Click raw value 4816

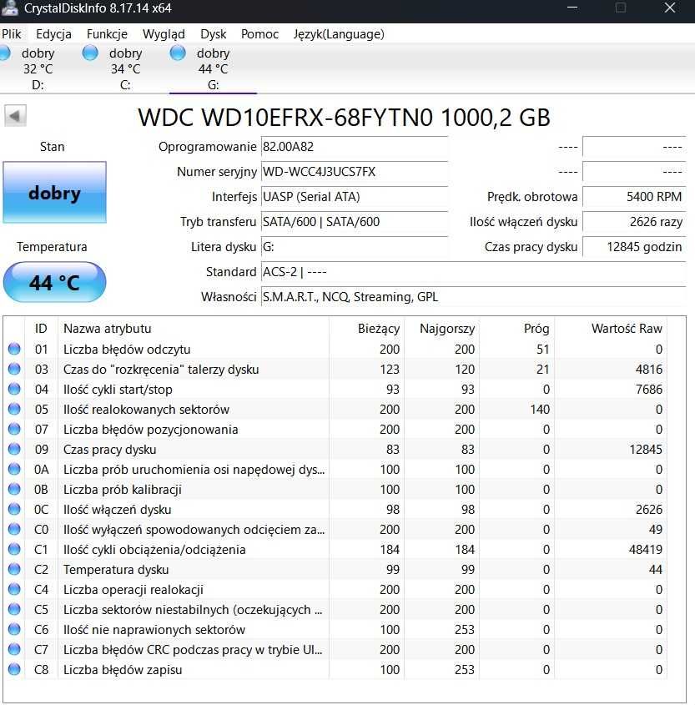(x=649, y=369)
